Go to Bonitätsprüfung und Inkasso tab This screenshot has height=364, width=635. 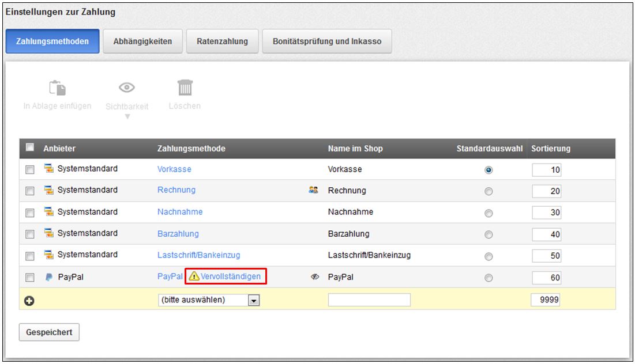click(x=326, y=41)
